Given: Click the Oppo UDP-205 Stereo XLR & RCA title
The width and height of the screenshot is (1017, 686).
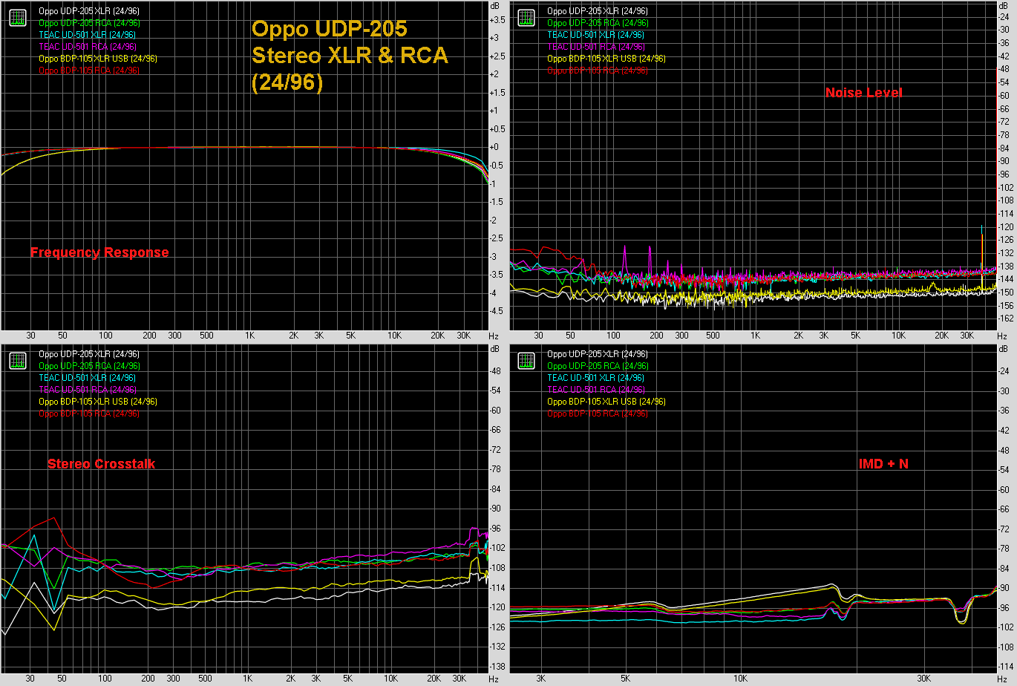Looking at the screenshot, I should point(350,56).
